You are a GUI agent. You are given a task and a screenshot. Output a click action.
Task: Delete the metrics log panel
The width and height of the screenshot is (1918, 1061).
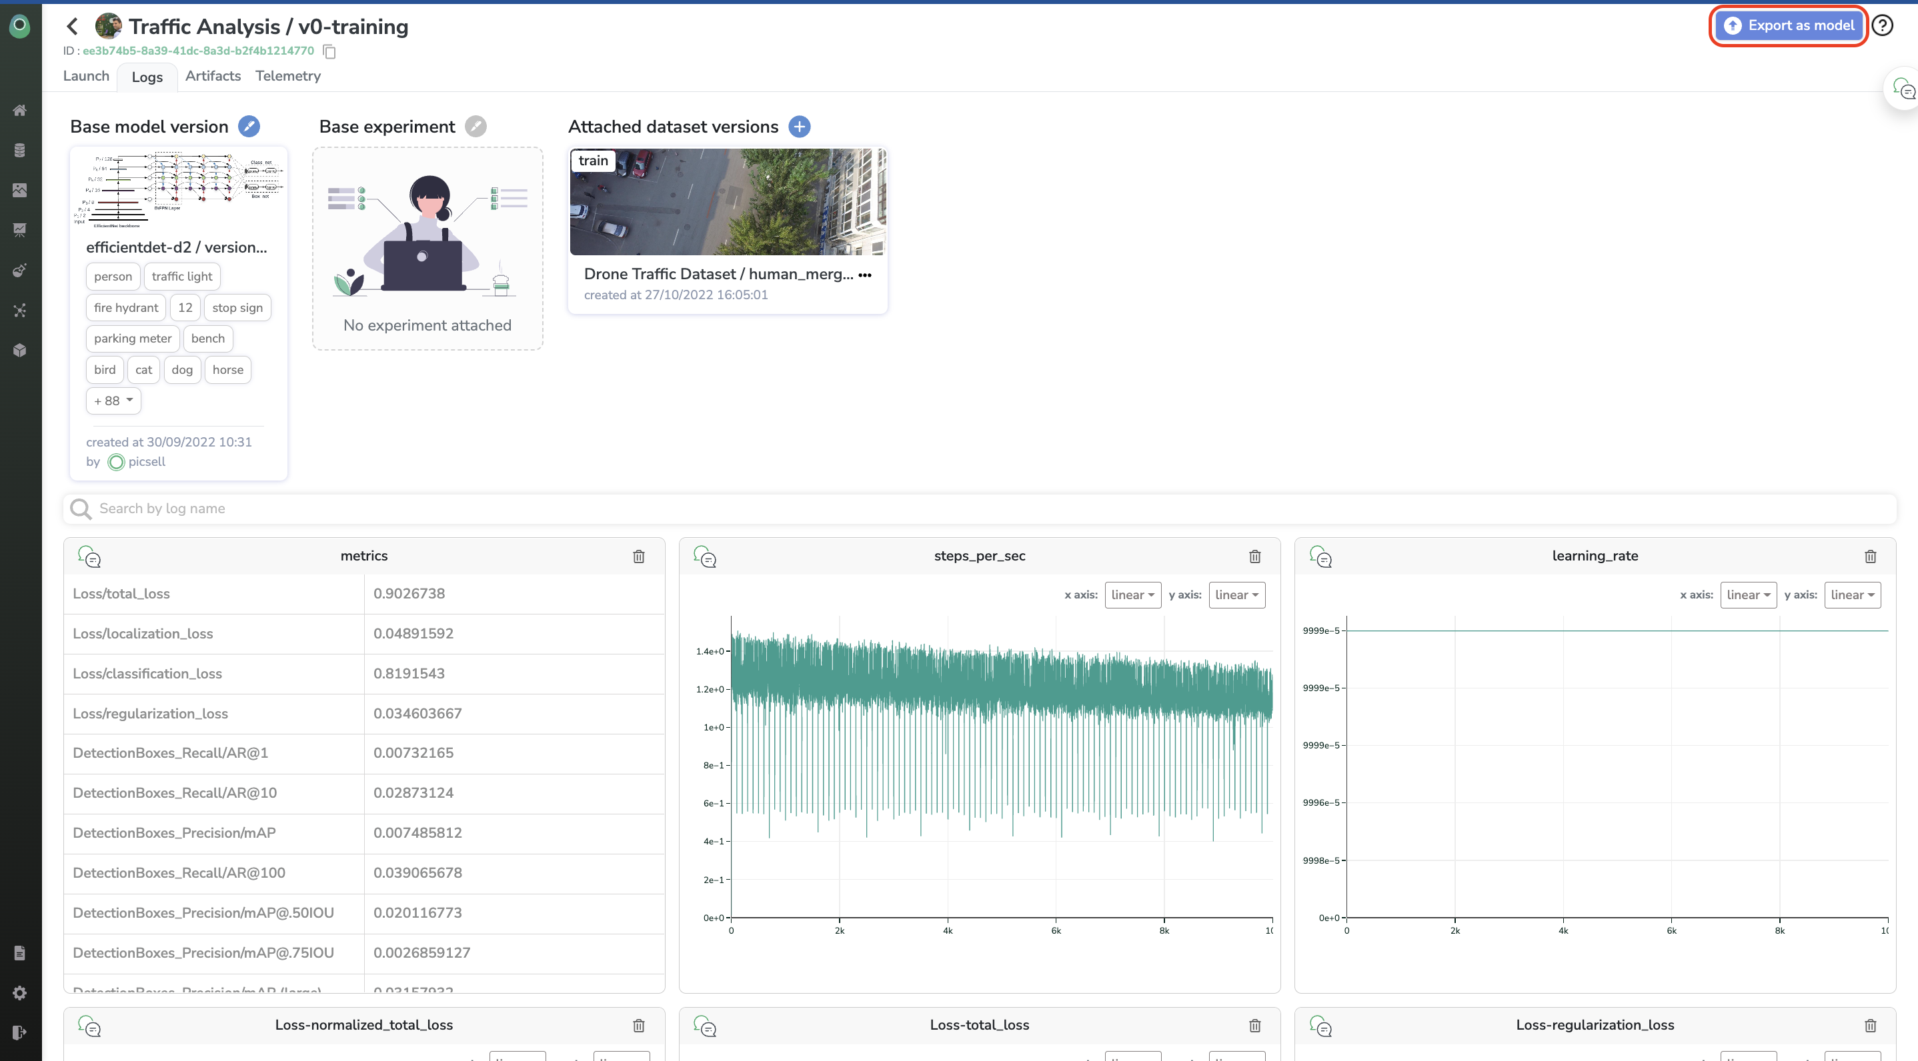click(x=638, y=556)
